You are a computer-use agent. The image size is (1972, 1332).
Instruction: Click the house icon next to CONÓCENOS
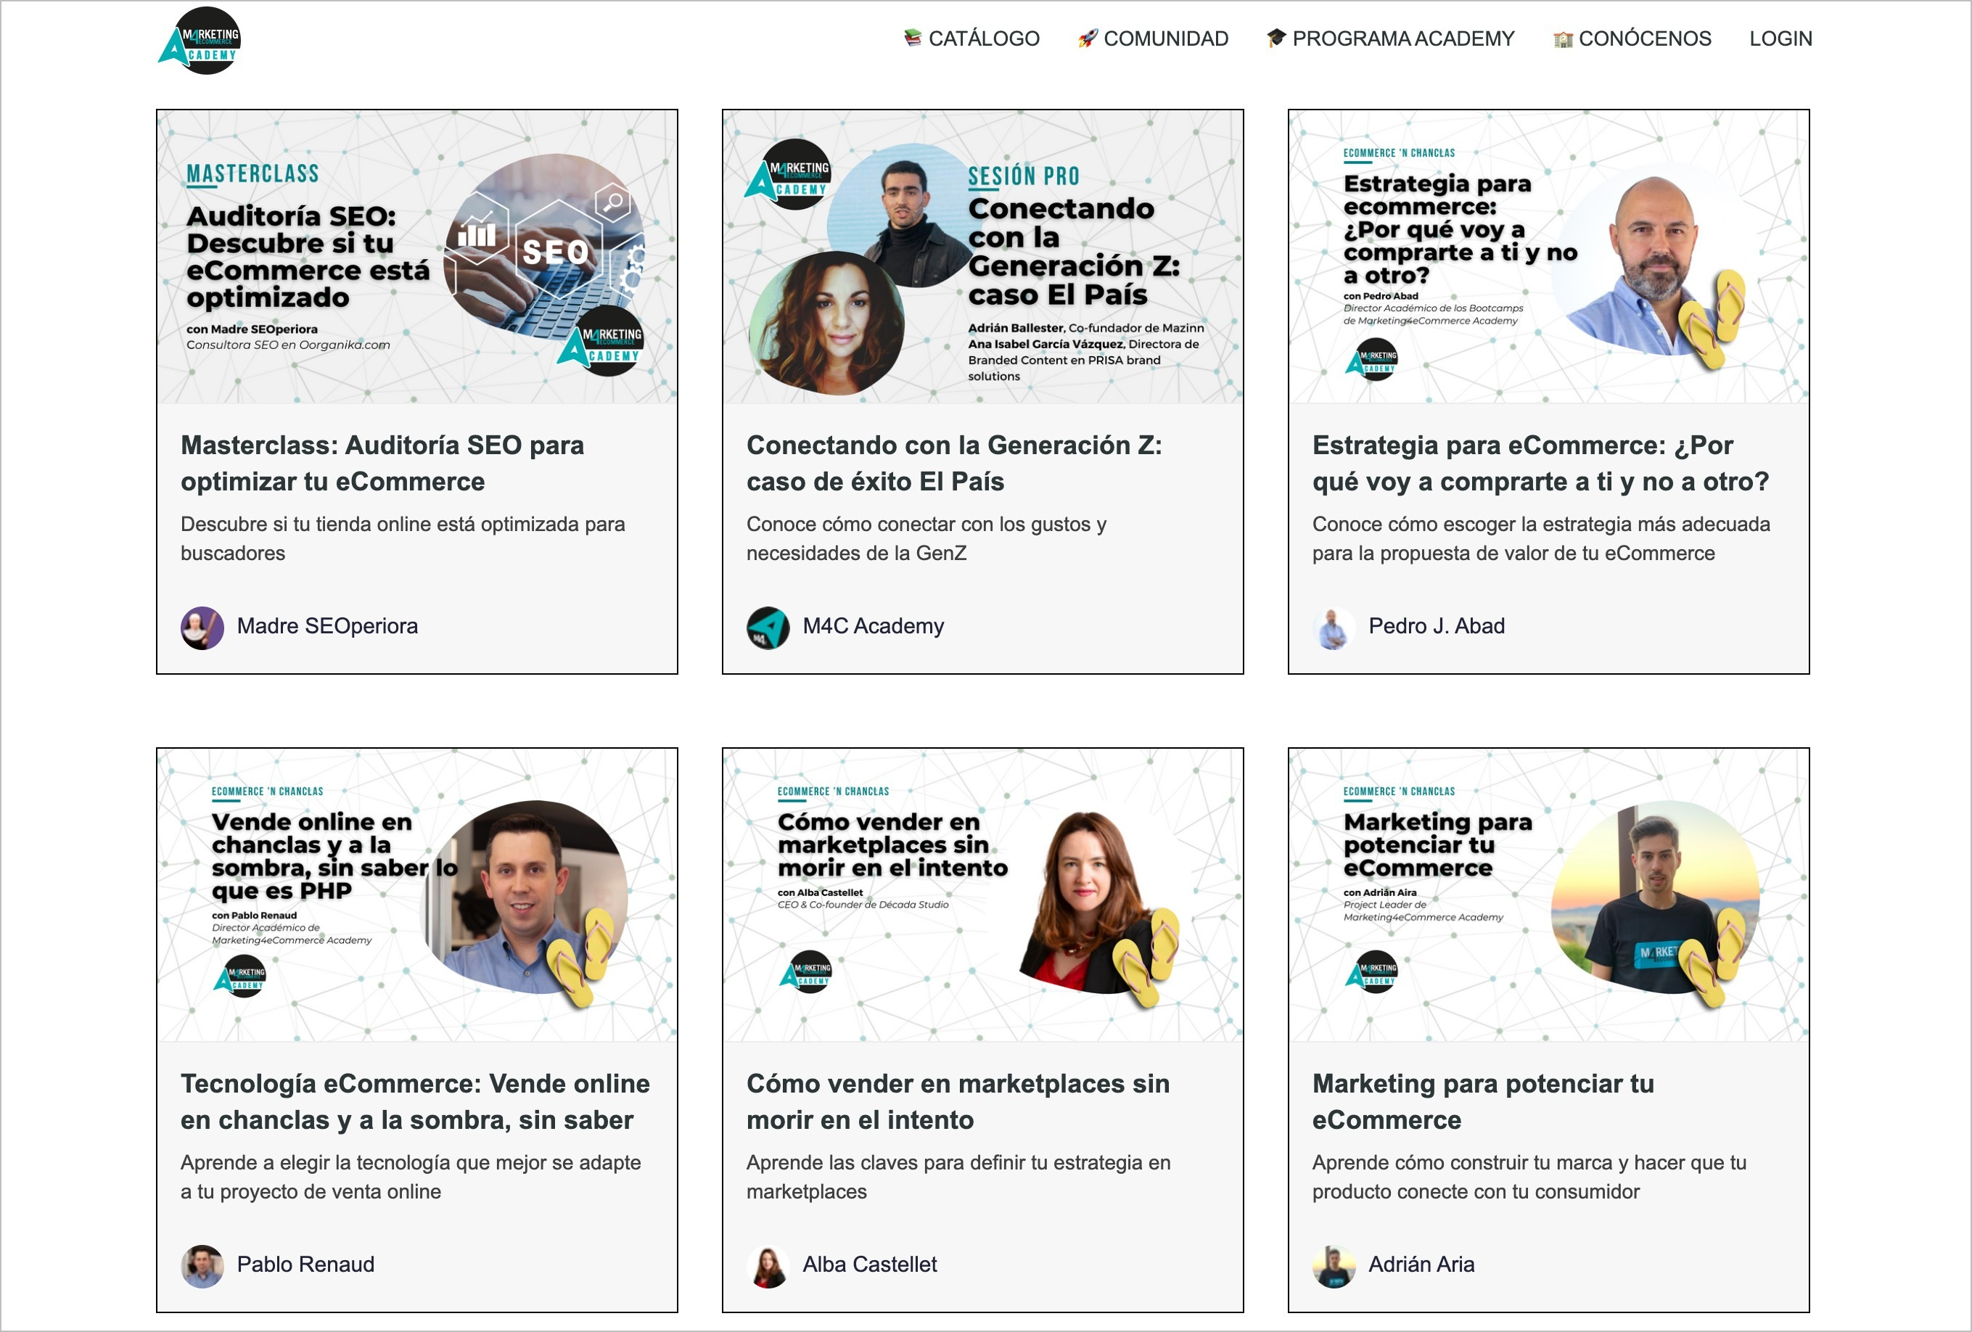1562,38
